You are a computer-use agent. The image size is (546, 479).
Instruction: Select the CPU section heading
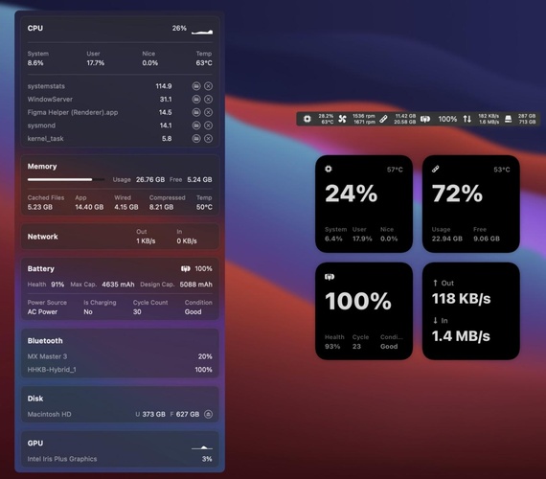click(35, 28)
